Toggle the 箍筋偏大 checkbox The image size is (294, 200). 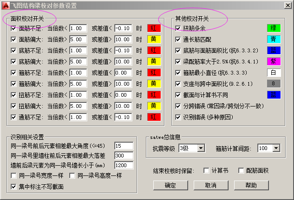(13, 84)
